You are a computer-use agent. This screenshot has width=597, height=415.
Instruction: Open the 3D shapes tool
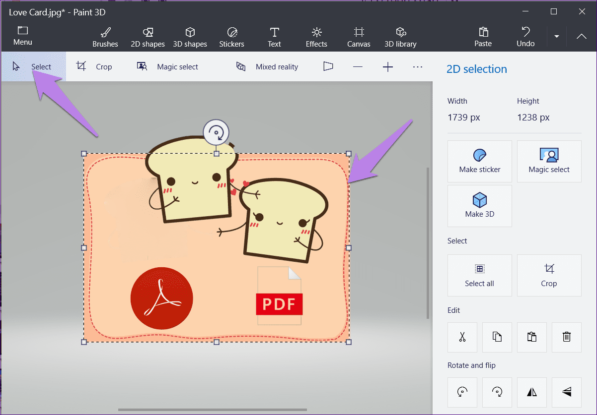(x=190, y=37)
